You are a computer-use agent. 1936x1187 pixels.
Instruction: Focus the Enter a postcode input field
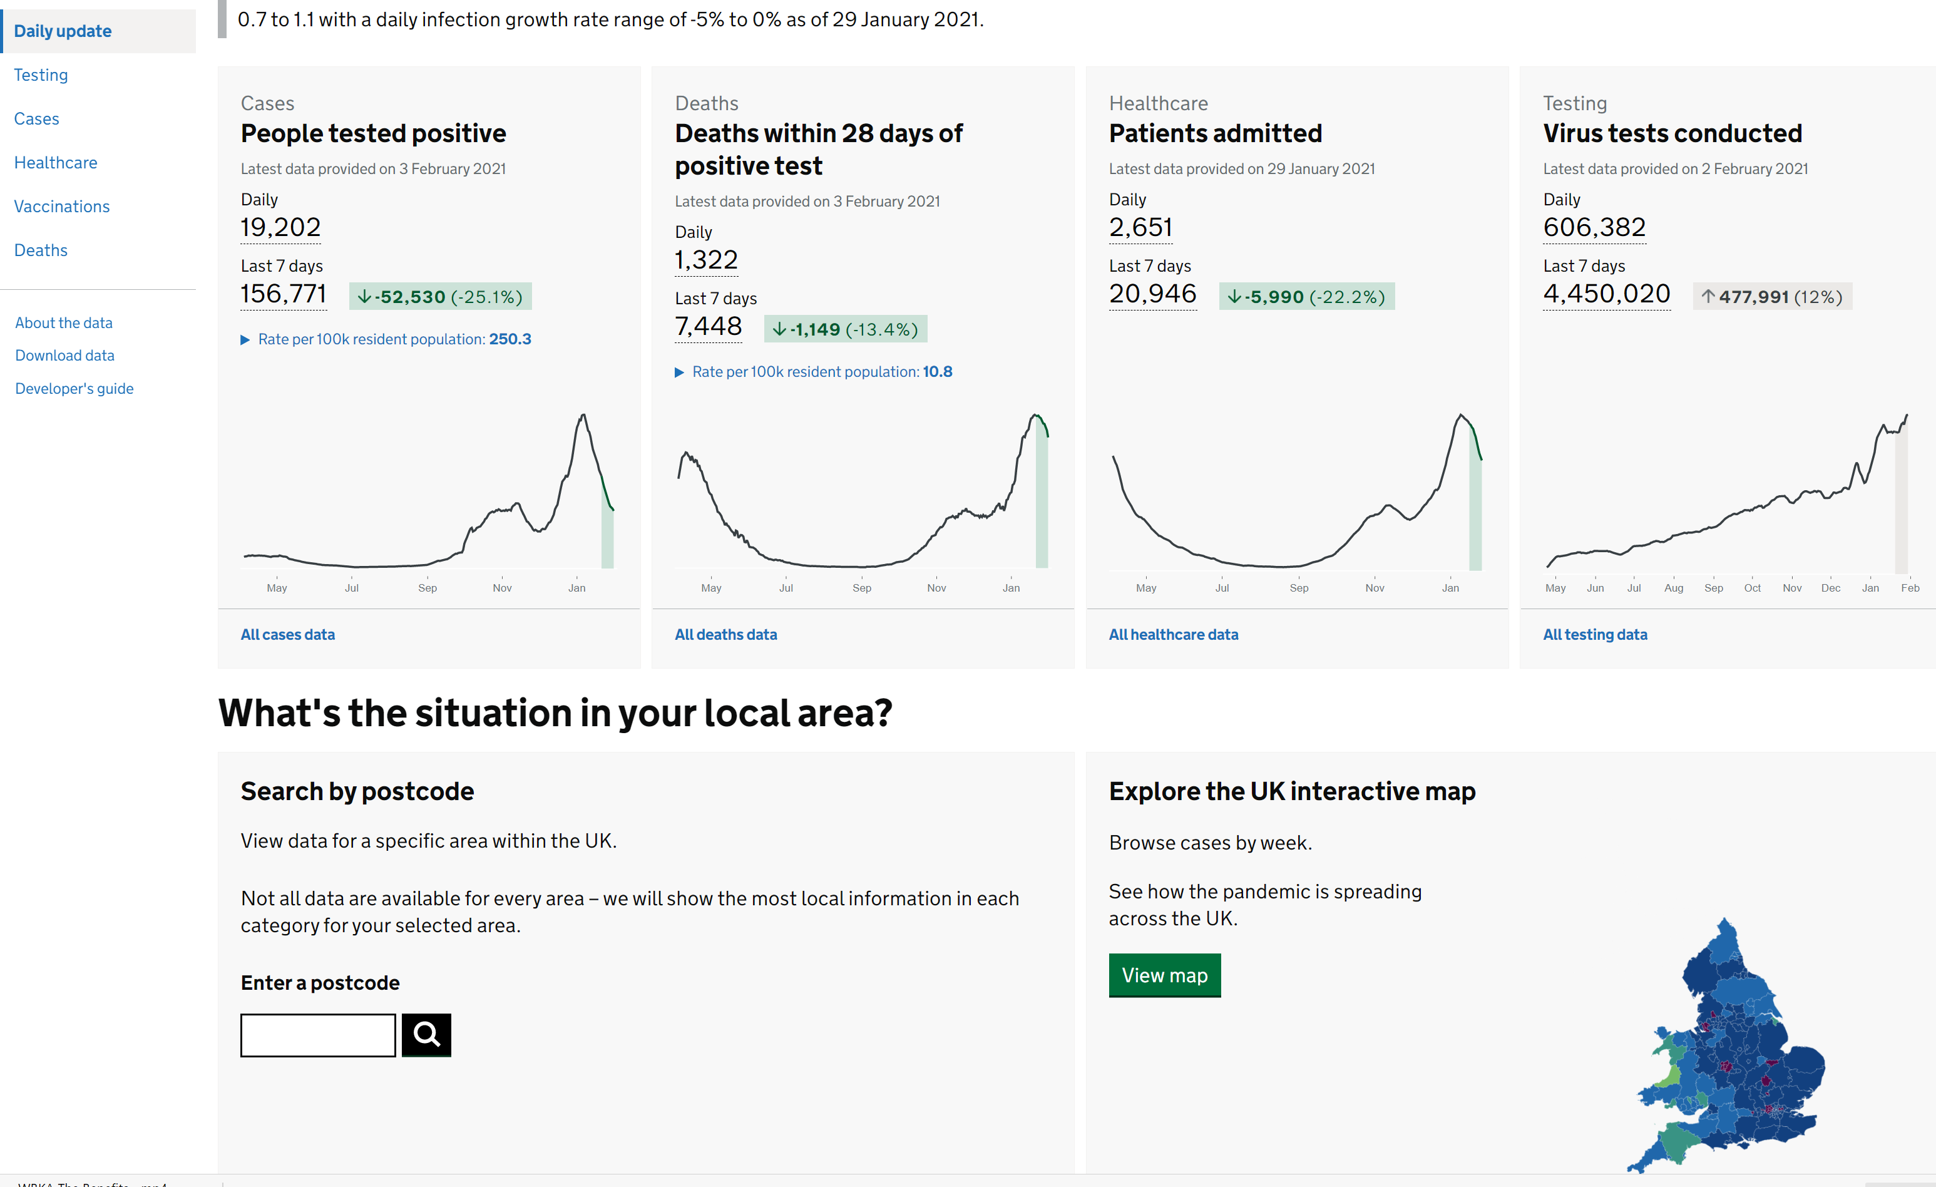click(318, 1034)
